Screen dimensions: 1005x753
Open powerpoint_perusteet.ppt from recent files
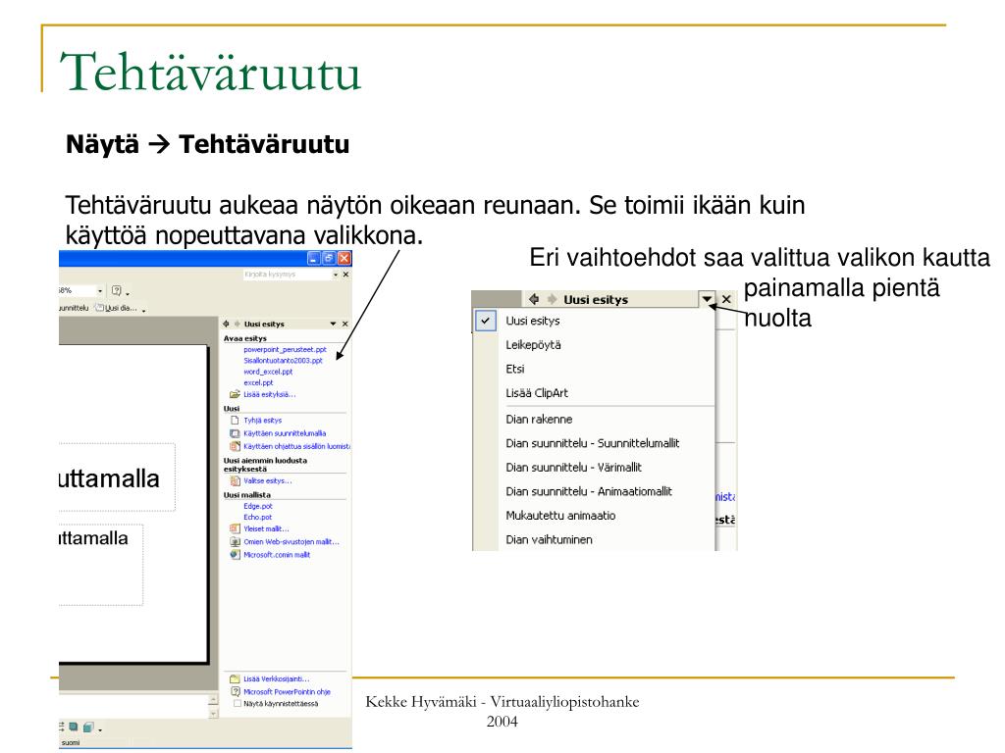[285, 350]
